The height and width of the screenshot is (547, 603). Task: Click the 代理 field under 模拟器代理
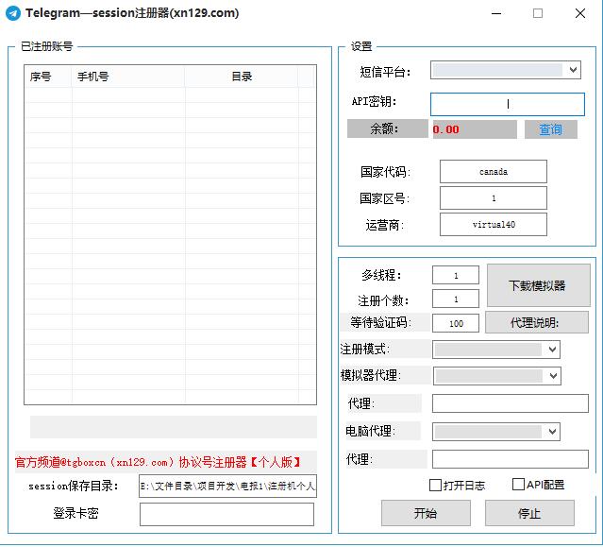pos(510,403)
